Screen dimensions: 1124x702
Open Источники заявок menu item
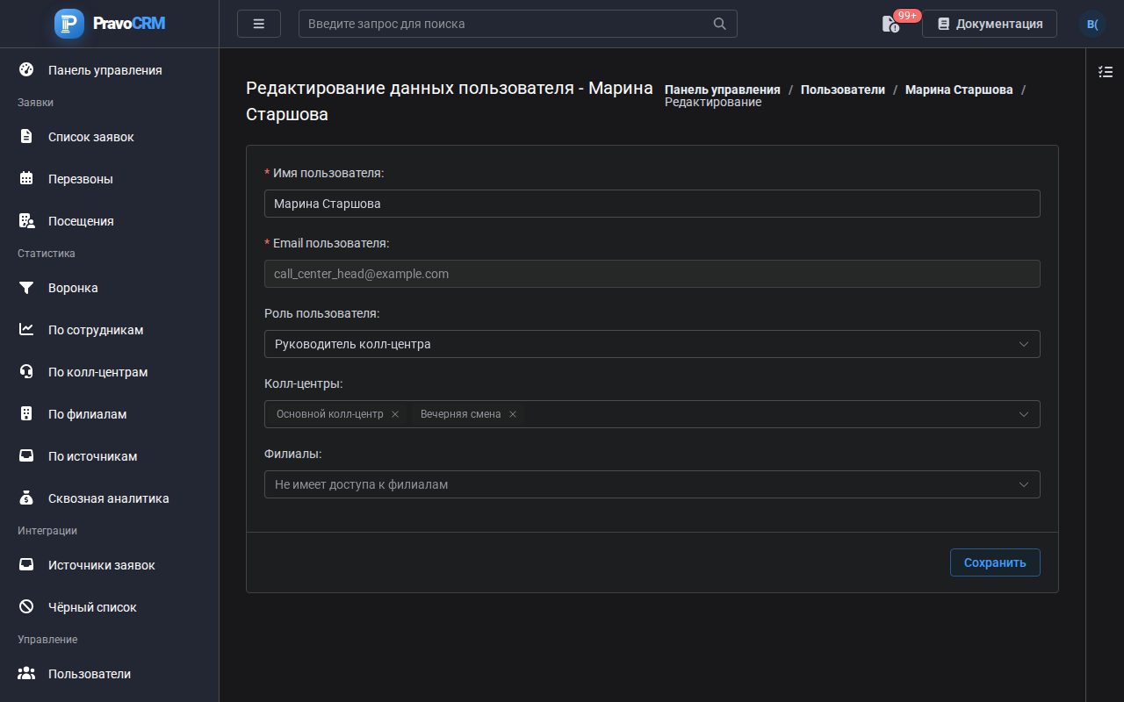(x=110, y=565)
